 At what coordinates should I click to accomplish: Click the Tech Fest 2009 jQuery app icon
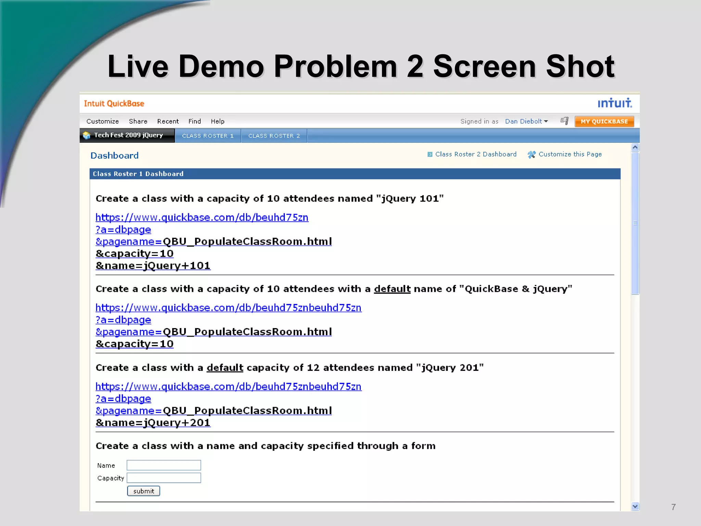(87, 135)
